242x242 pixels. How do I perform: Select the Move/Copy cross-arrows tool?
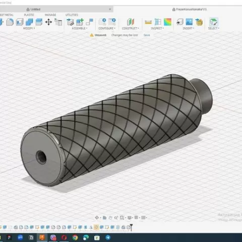click(48, 22)
